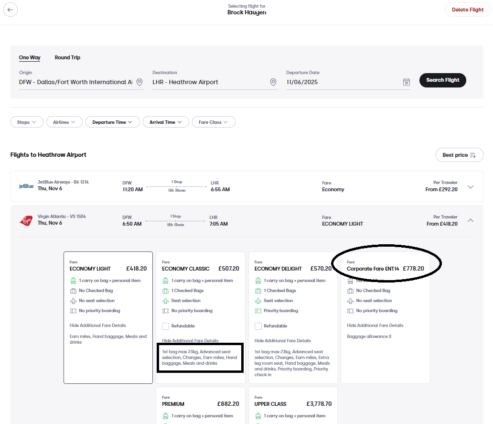This screenshot has height=424, width=493.
Task: Click the Search Flight button
Action: (443, 80)
